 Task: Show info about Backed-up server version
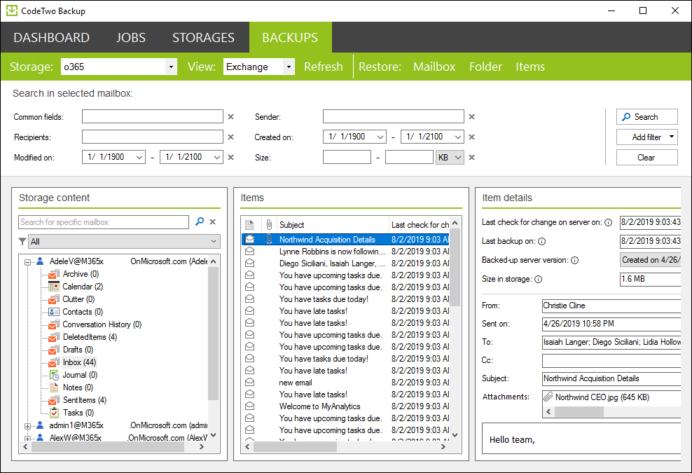pyautogui.click(x=574, y=261)
